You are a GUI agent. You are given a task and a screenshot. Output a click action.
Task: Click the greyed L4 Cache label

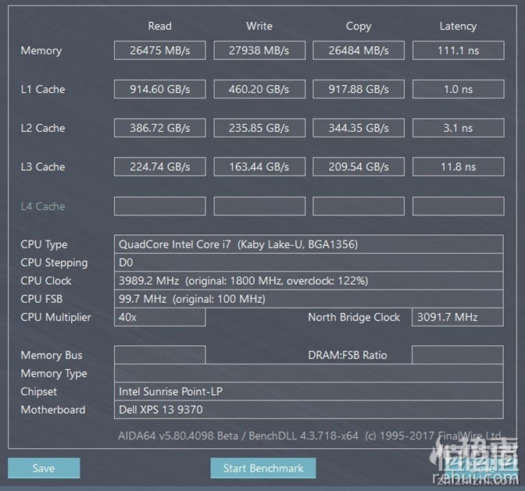click(x=43, y=206)
